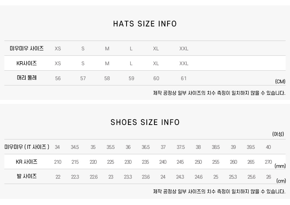The height and width of the screenshot is (205, 290).
Task: Click the foot size 22.6 value
Action: pyautogui.click(x=93, y=177)
